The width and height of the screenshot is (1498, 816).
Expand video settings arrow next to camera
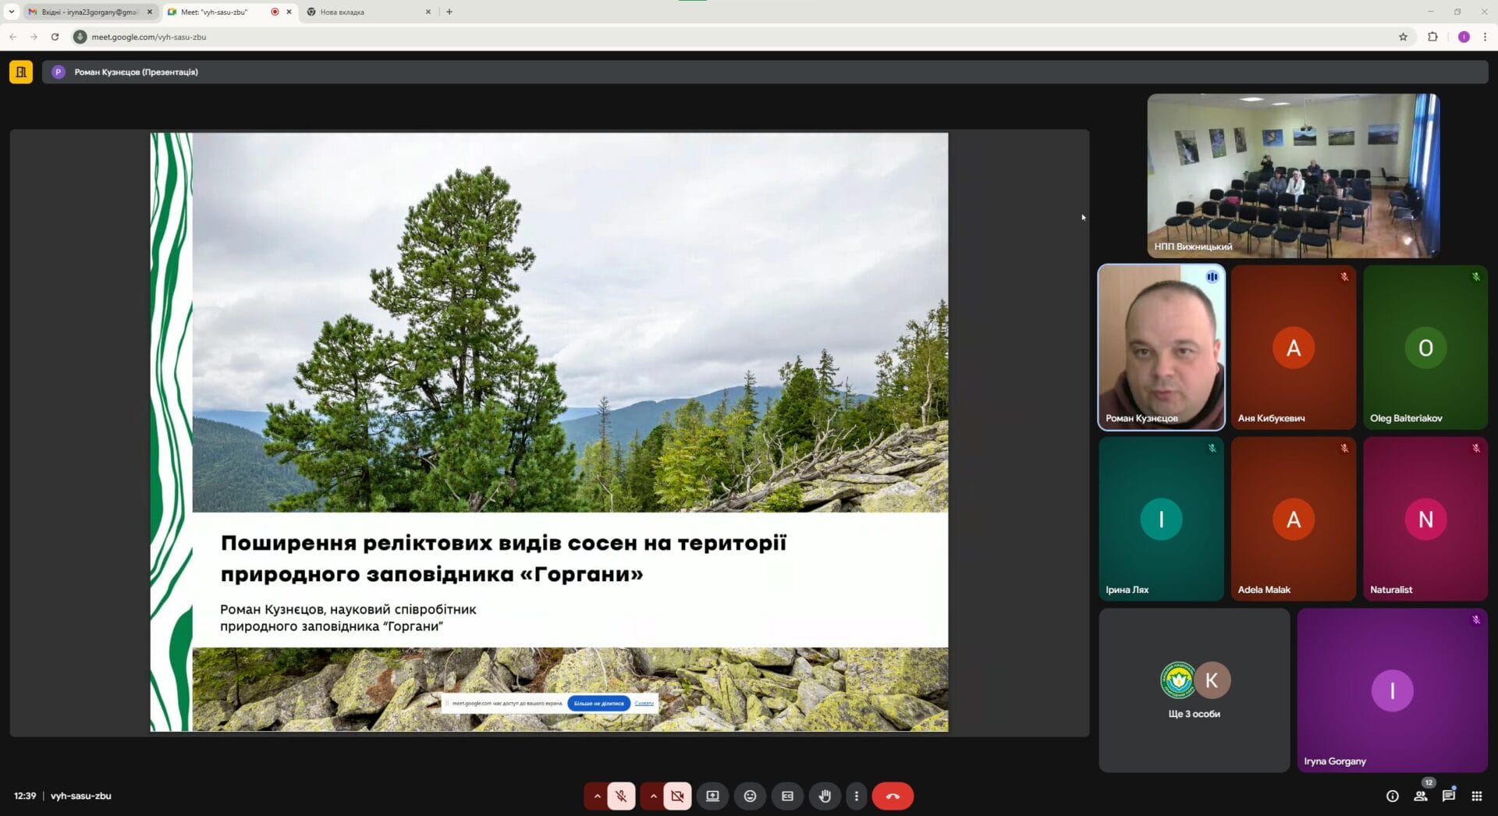(653, 796)
